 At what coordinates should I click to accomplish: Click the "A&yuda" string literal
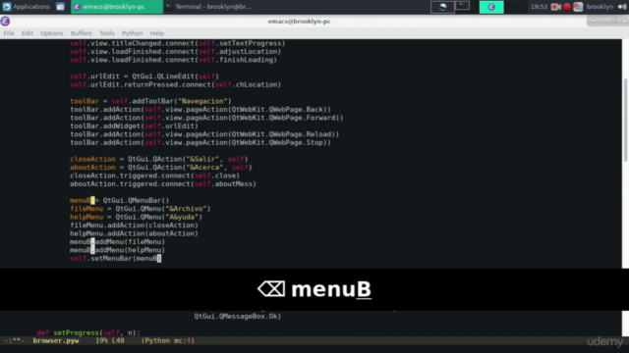[182, 217]
